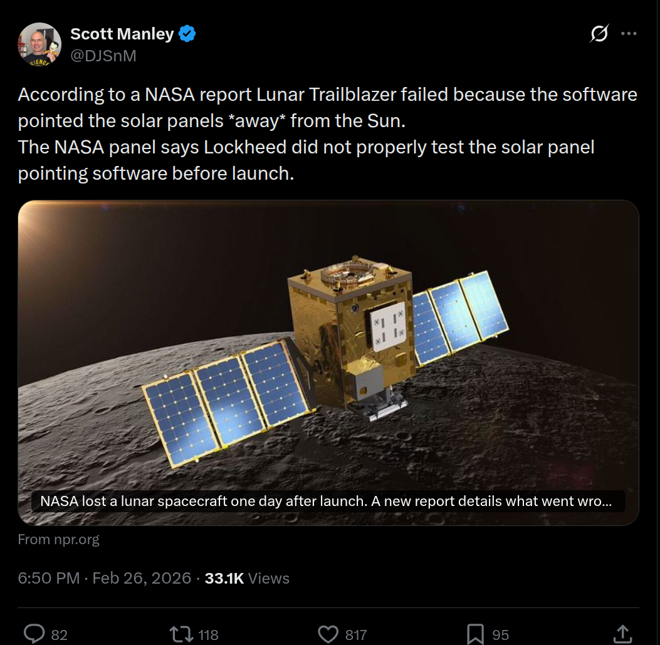Follow the From npr.org source link
Screen dimensions: 660x645
click(58, 539)
